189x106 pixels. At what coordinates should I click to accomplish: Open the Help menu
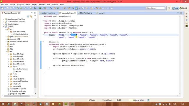point(62,5)
